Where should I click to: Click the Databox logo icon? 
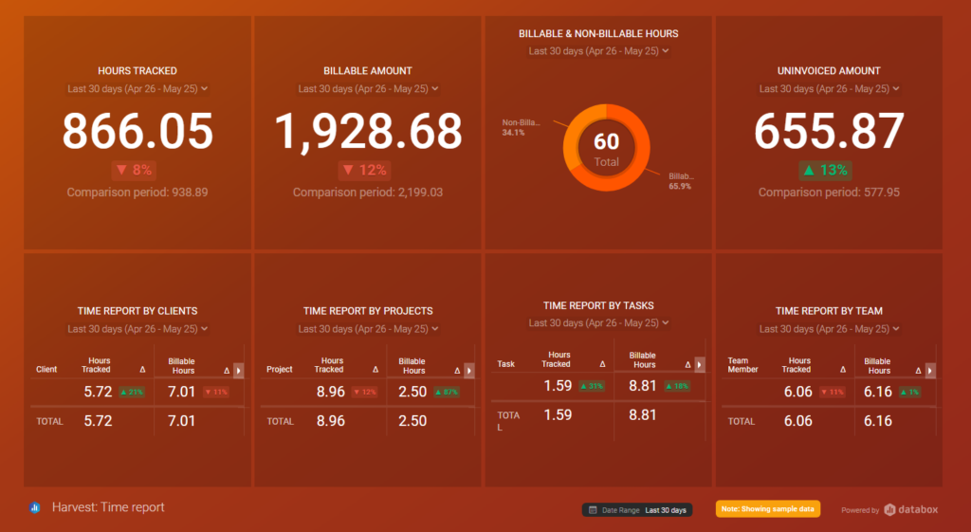coord(889,509)
